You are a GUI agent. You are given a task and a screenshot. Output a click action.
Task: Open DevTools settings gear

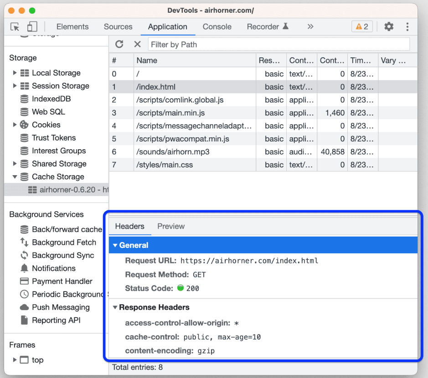coord(389,27)
